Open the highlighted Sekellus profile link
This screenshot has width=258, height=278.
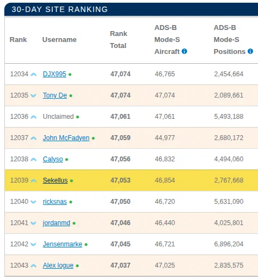pos(55,180)
